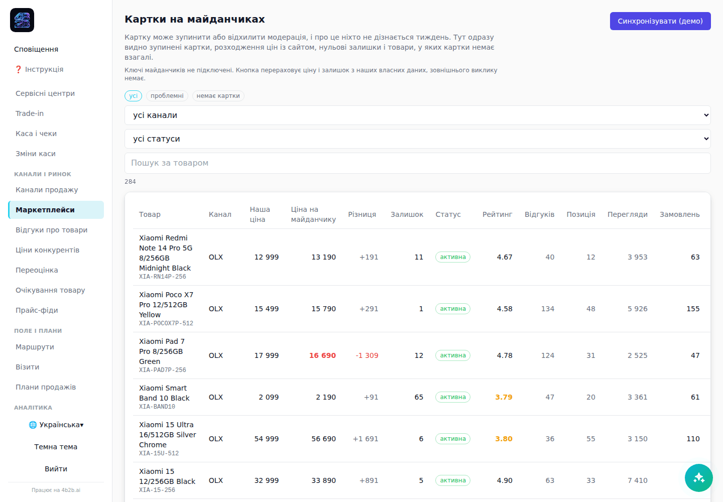Screen dimensions: 723x502
Task: Select the Xiaomi 15 Ultra product name
Action: 168,435
